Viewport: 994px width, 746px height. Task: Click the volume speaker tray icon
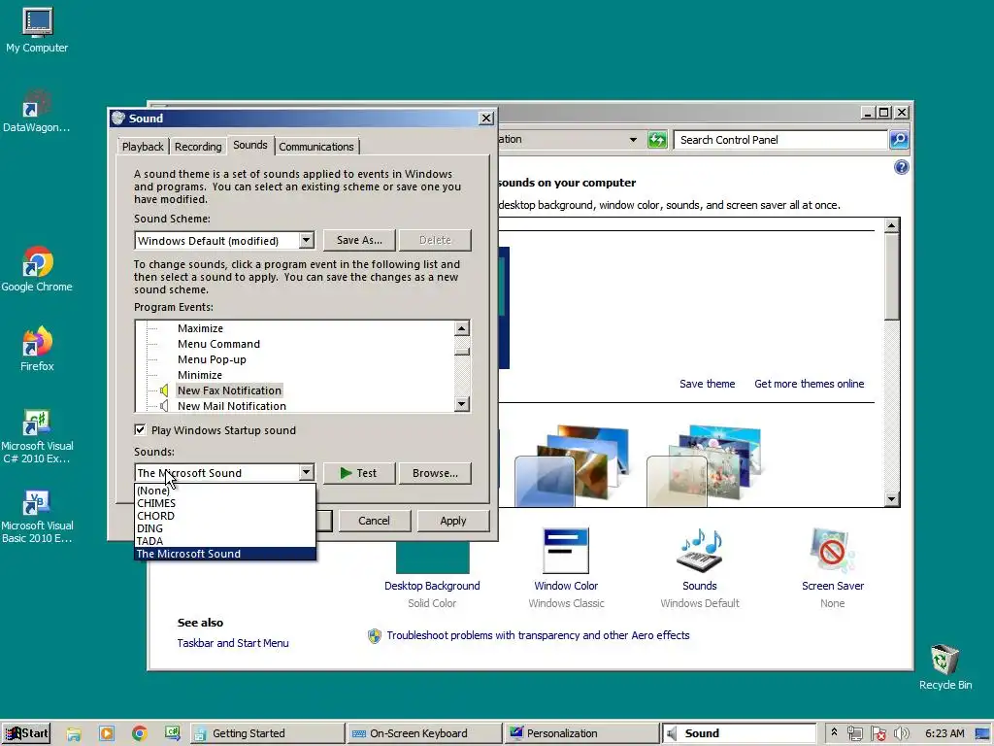coord(901,733)
